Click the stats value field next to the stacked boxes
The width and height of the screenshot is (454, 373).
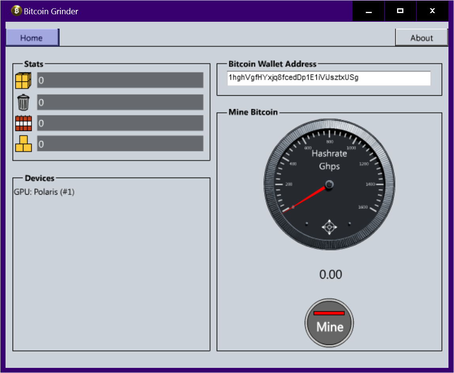click(x=120, y=144)
